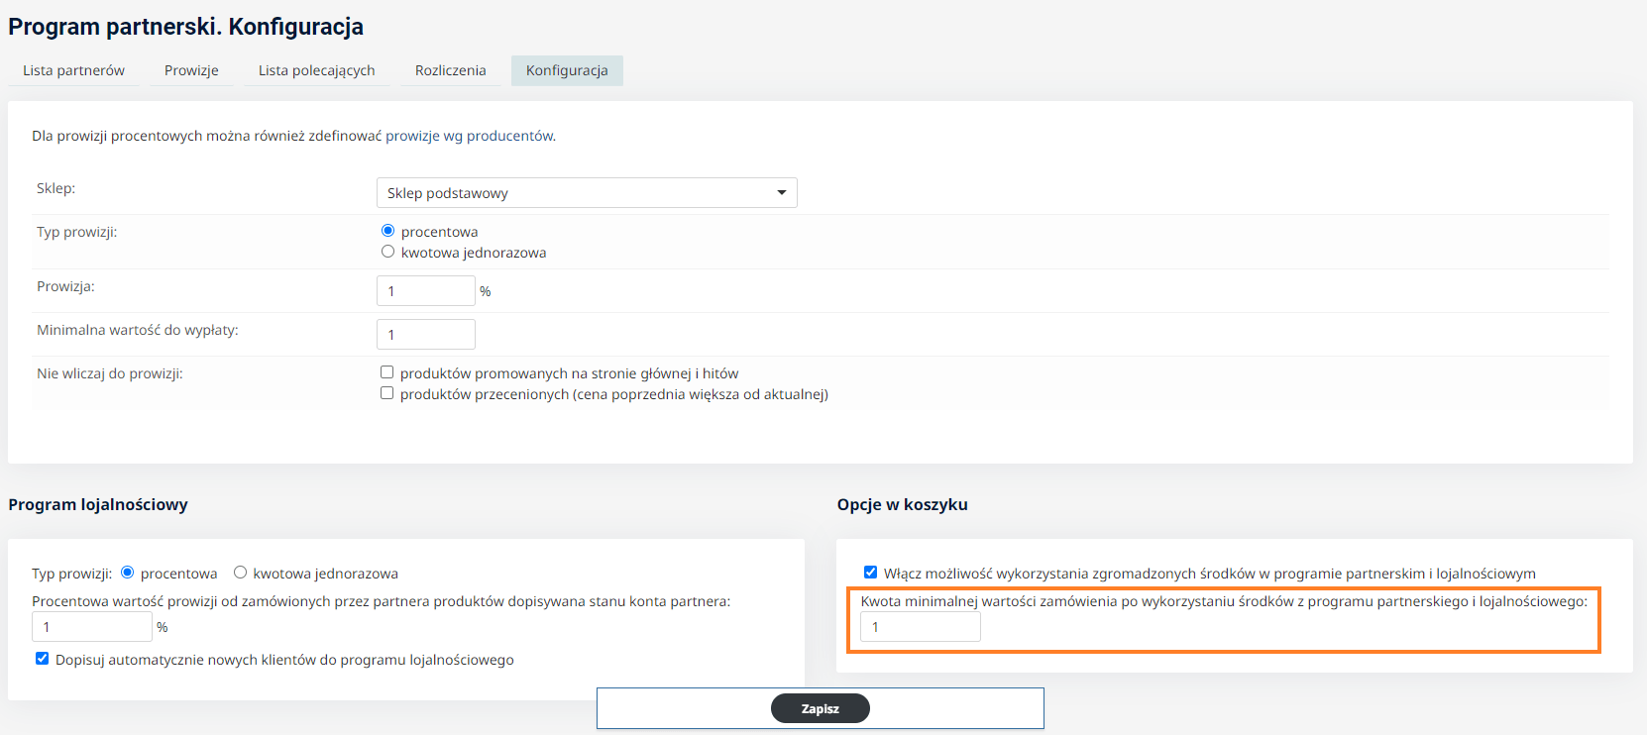The width and height of the screenshot is (1647, 735).
Task: Select procentowa partner commission type
Action: click(388, 231)
